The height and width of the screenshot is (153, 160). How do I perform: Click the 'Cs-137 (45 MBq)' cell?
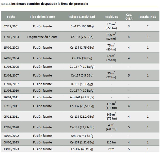coord(82,149)
